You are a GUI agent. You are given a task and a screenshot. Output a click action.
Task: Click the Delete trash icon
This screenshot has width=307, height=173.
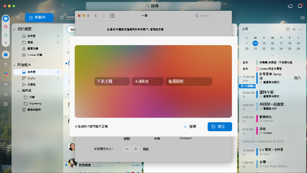click(62, 18)
